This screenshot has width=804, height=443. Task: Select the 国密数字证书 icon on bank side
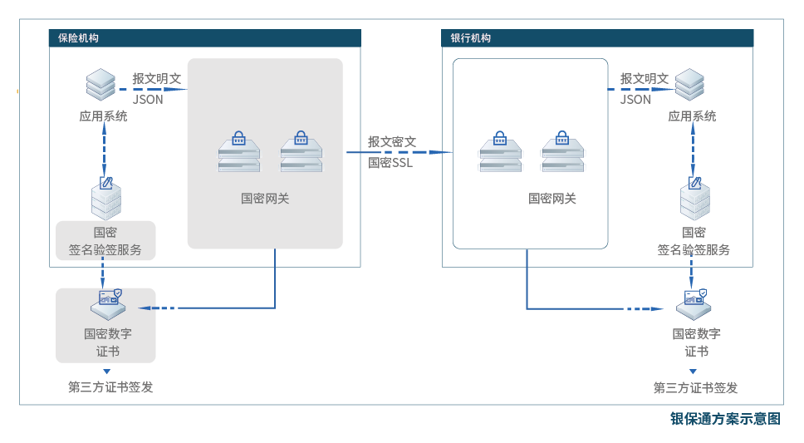pos(694,304)
